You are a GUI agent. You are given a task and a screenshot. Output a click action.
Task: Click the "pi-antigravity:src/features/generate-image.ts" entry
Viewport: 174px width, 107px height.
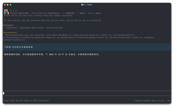(x=29, y=37)
